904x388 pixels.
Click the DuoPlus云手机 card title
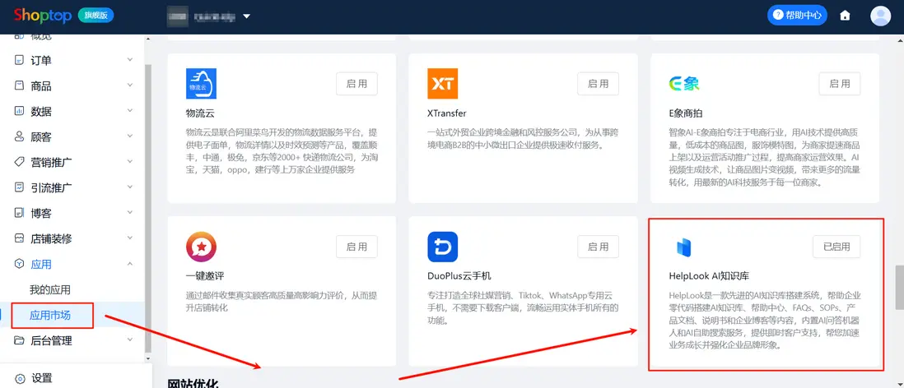coord(459,275)
